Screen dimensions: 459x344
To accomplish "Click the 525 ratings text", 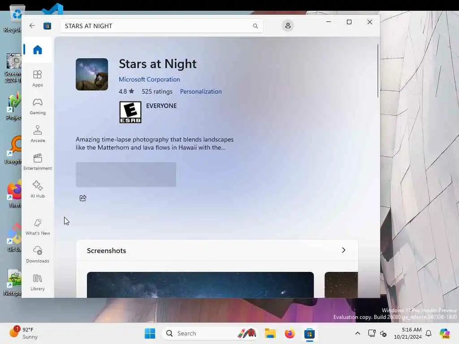I will [157, 91].
